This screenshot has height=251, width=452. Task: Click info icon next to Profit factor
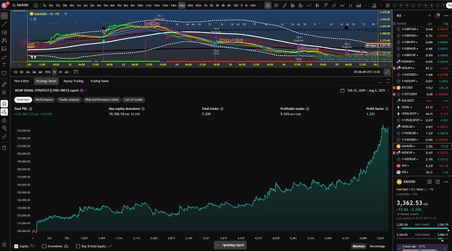pos(387,109)
